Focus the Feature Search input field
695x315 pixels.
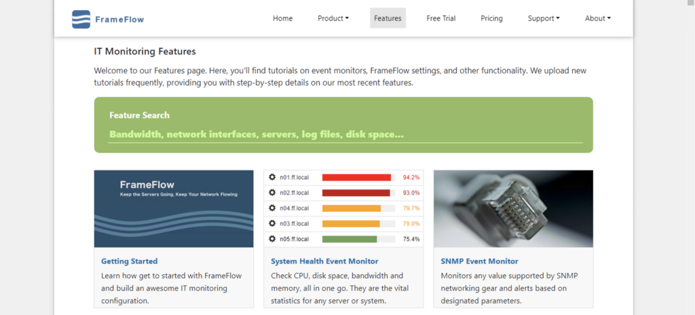pos(345,134)
